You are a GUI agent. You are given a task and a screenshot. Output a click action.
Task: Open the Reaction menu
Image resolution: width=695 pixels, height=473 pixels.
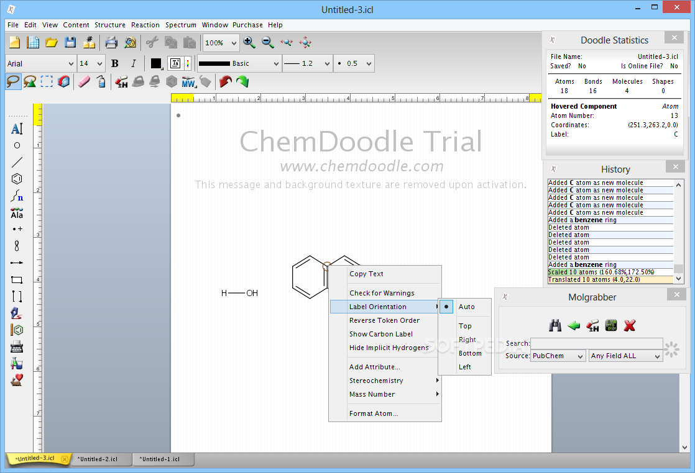pos(145,25)
